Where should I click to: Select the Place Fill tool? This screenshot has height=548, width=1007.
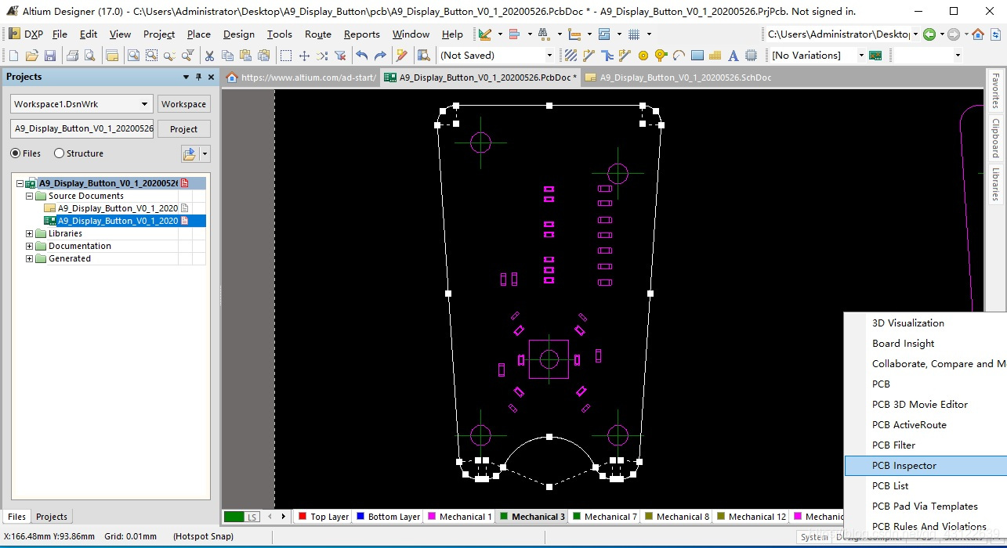point(697,55)
